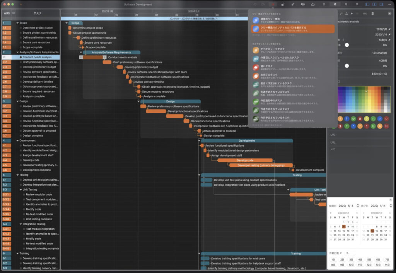Choose 遅いタスク in the filter menu
This screenshot has width=396, height=273.
pos(293,68)
